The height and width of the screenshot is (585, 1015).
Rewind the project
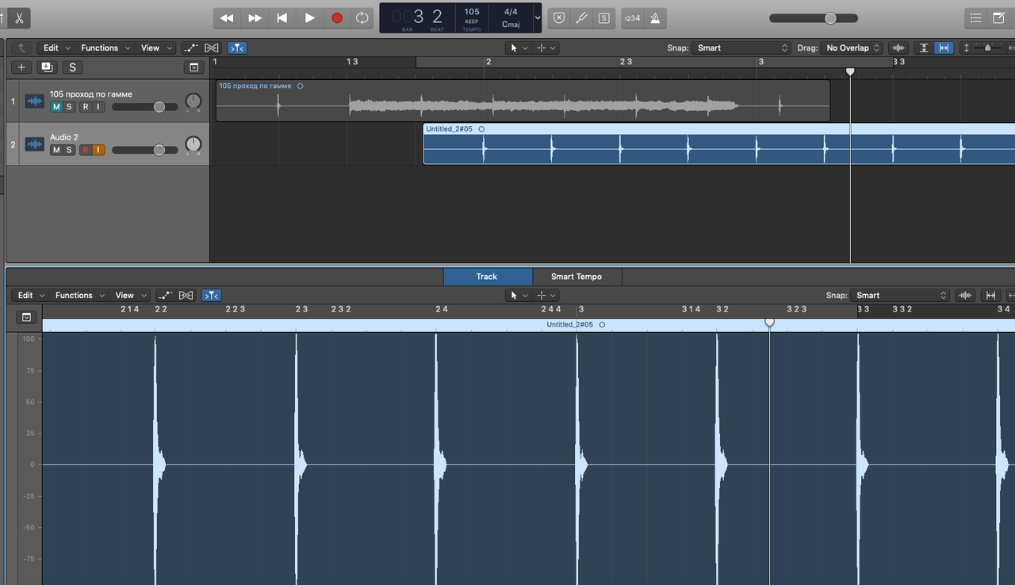[x=227, y=17]
